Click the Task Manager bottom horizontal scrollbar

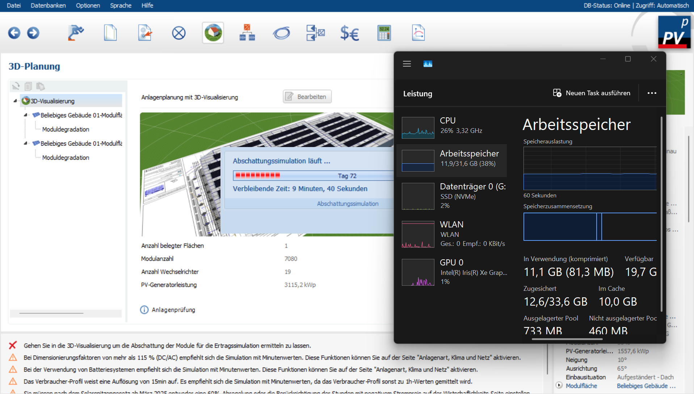(x=567, y=339)
